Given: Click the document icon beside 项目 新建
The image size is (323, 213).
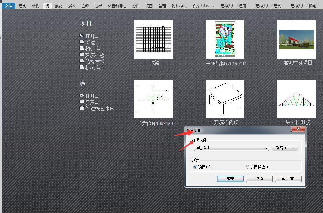Looking at the screenshot, I should click(x=82, y=42).
